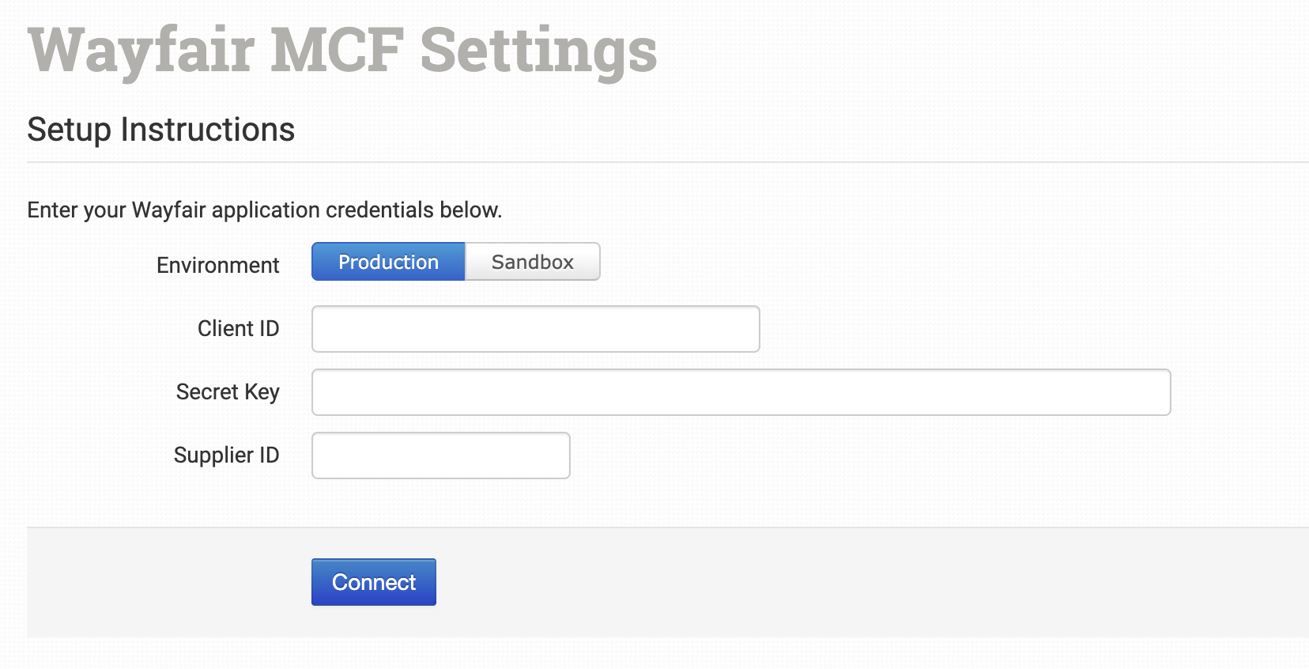Viewport: 1309px width, 669px height.
Task: Click the Supplier ID label
Action: tap(226, 455)
